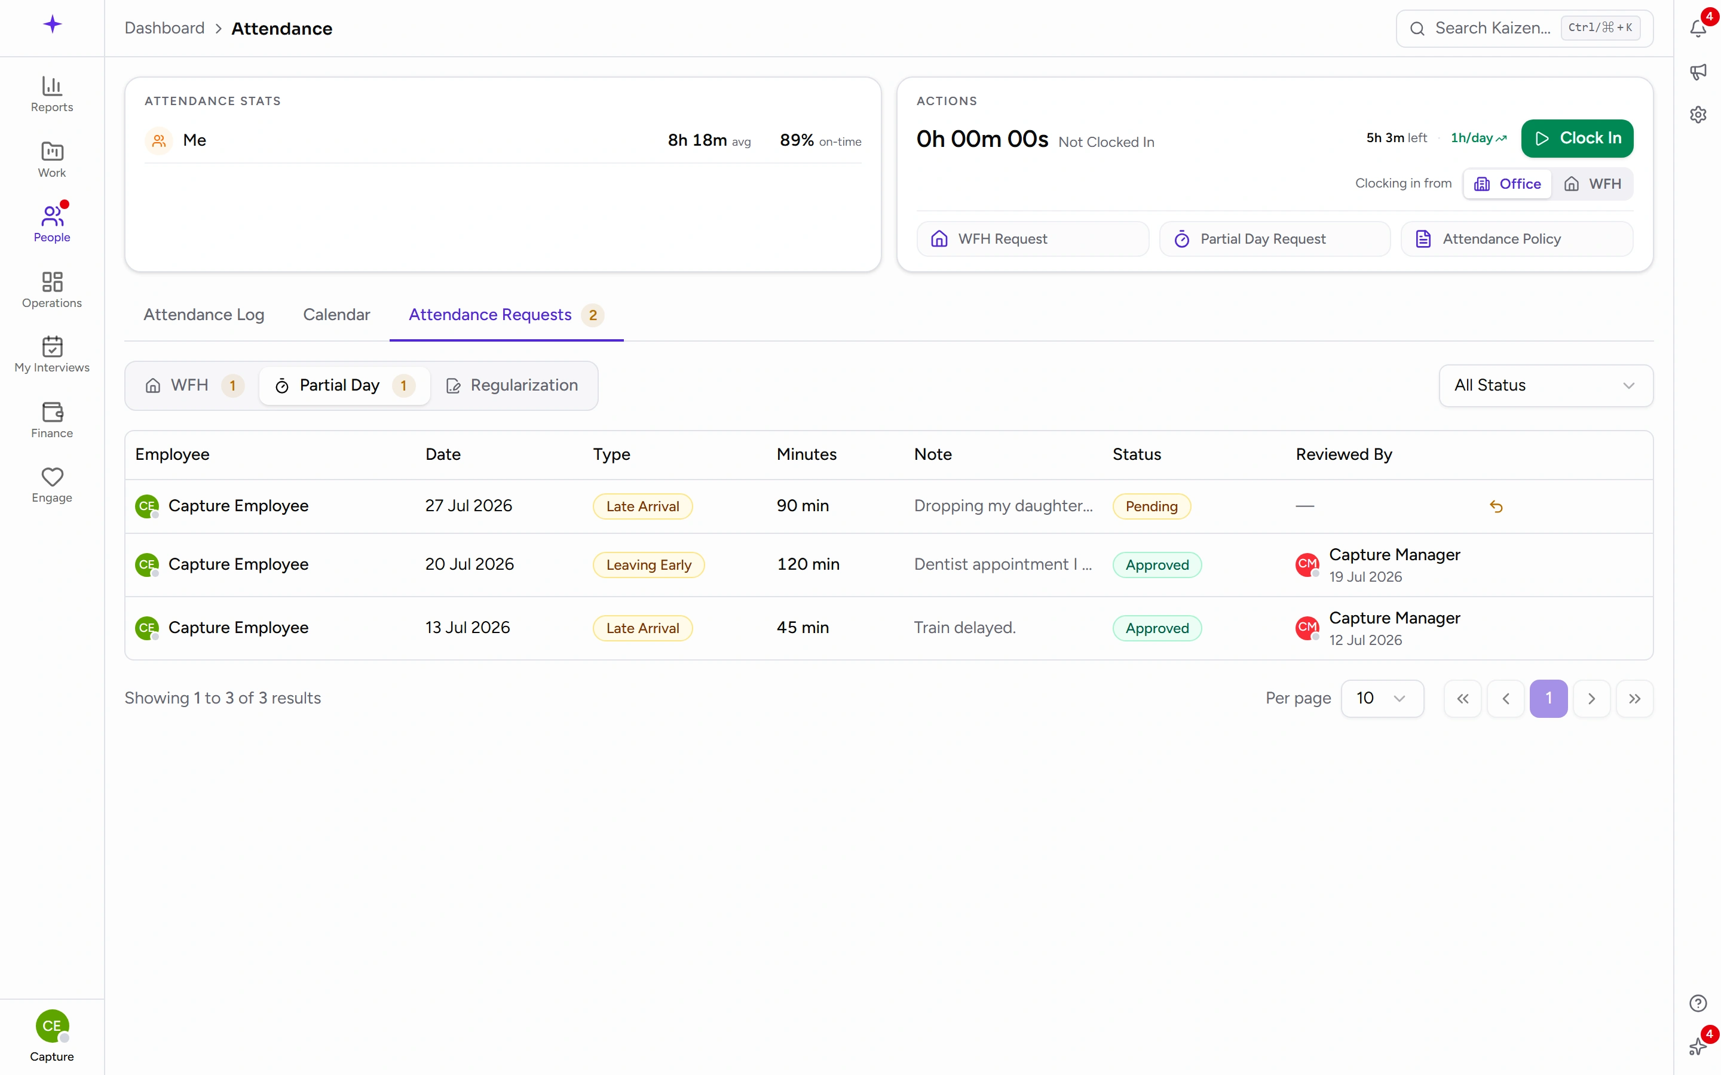
Task: Open the Partial Day Request button
Action: 1275,239
